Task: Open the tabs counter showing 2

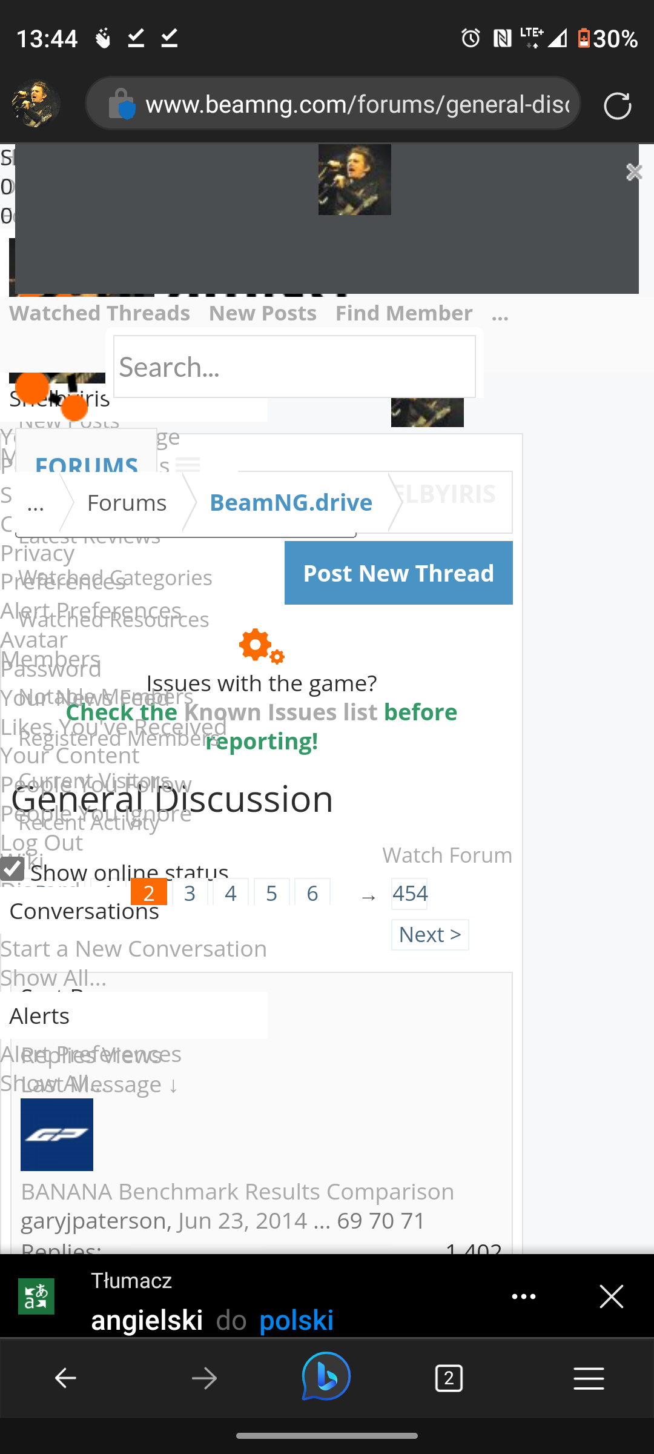Action: 449,1378
